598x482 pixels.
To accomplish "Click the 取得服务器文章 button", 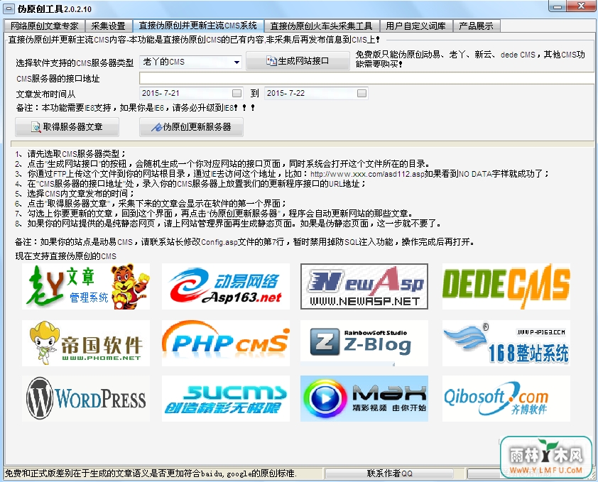I will pyautogui.click(x=67, y=127).
